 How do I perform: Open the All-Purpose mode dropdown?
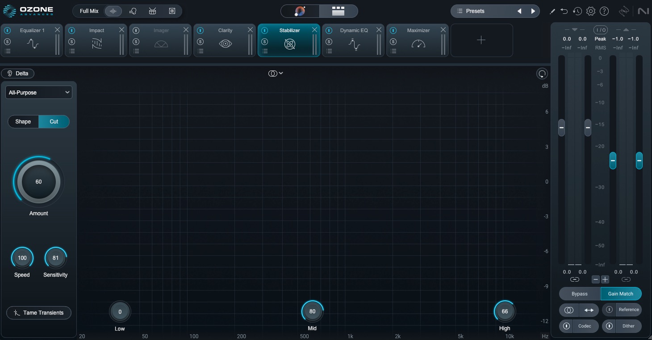click(x=39, y=93)
